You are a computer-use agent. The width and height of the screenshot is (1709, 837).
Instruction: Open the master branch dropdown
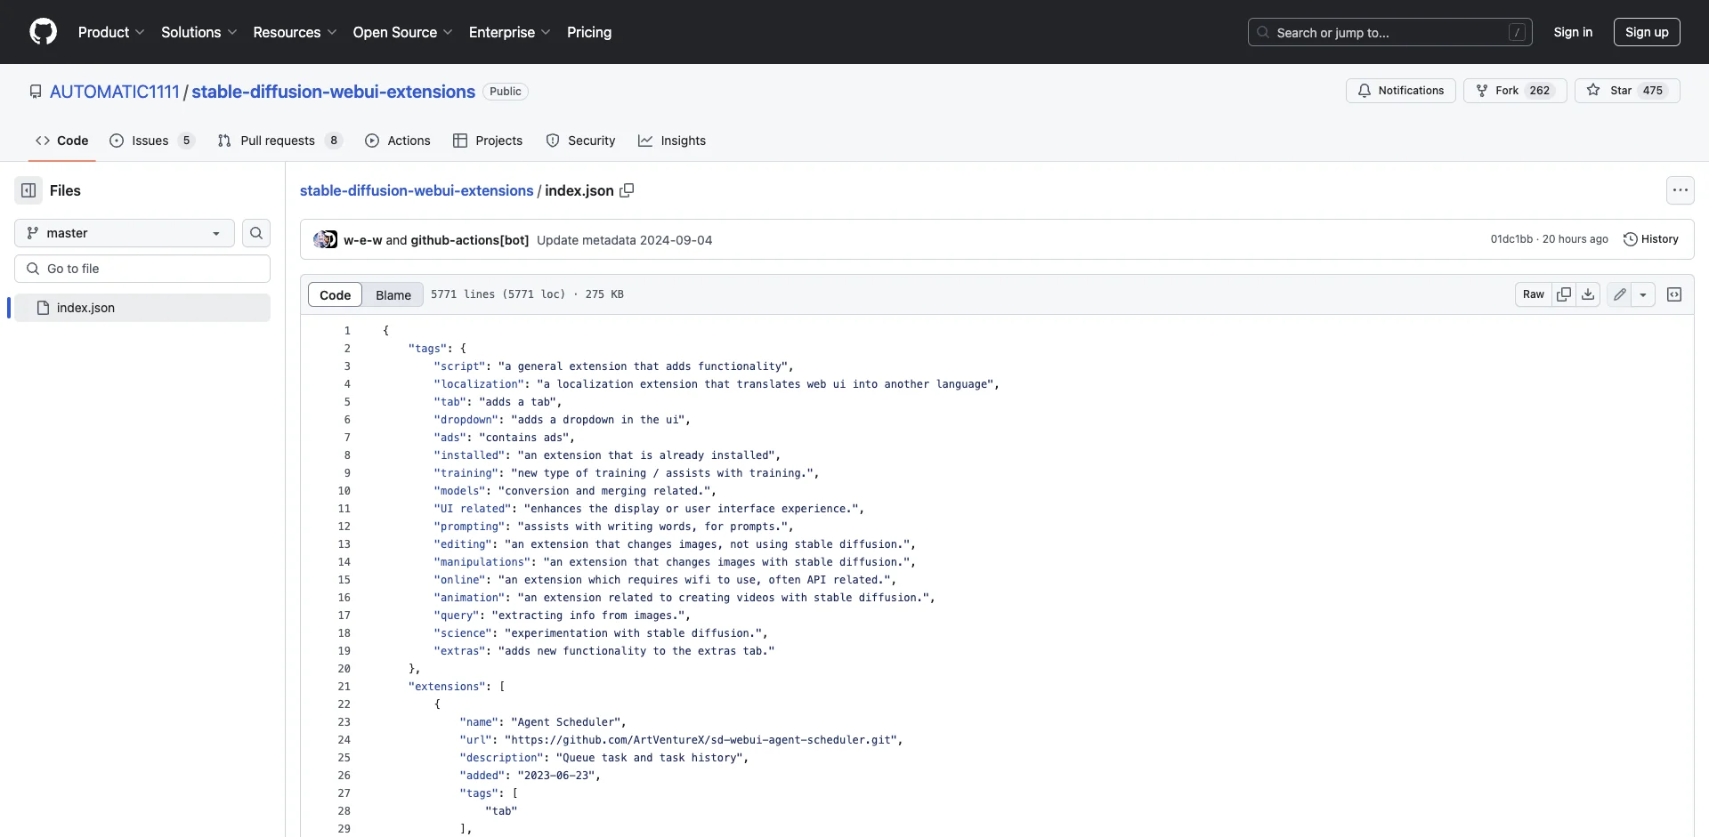tap(125, 233)
